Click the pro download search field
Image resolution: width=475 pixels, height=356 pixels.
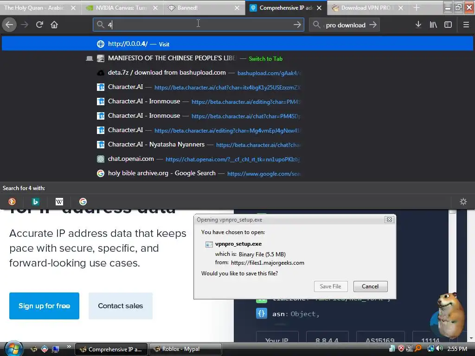pos(344,25)
